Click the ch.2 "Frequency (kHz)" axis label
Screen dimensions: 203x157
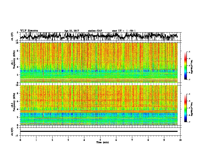(14, 102)
